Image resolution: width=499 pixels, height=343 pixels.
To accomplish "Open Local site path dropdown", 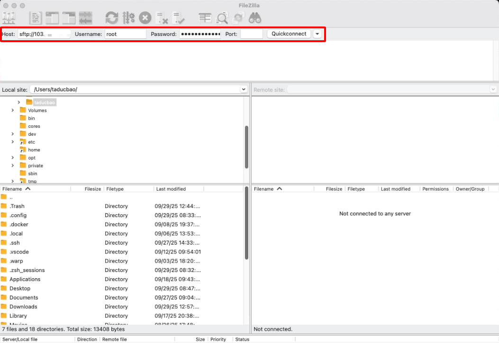I will 244,89.
